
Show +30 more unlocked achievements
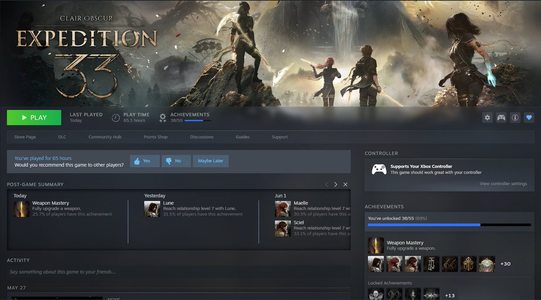tap(505, 264)
